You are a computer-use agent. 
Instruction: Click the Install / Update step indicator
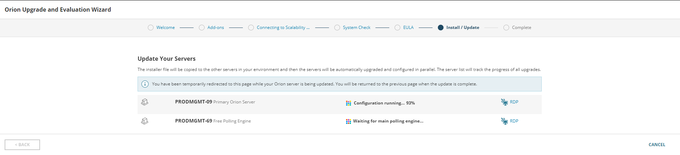441,28
